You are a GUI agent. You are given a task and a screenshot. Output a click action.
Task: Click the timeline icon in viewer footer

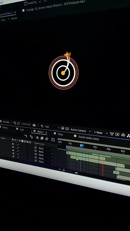pyautogui.click(x=123, y=135)
